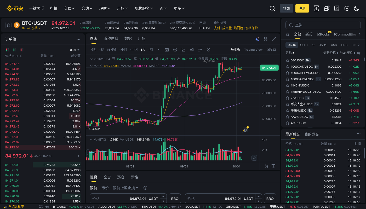366x209 pixels.
Task: Open the search magnifier in the header
Action: pyautogui.click(x=272, y=8)
